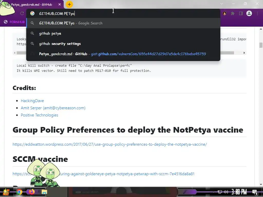The height and width of the screenshot is (197, 263).
Task: Click the vertical scrollbar thumb
Action: pos(261,45)
